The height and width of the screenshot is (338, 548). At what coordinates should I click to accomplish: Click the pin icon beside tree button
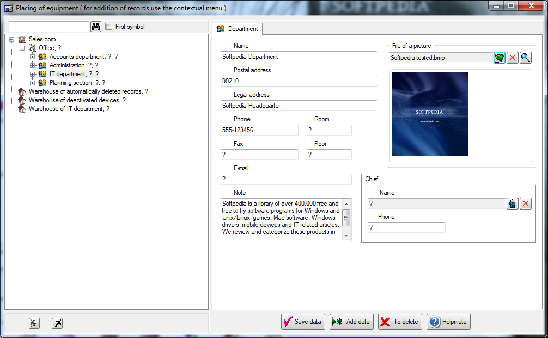57,323
